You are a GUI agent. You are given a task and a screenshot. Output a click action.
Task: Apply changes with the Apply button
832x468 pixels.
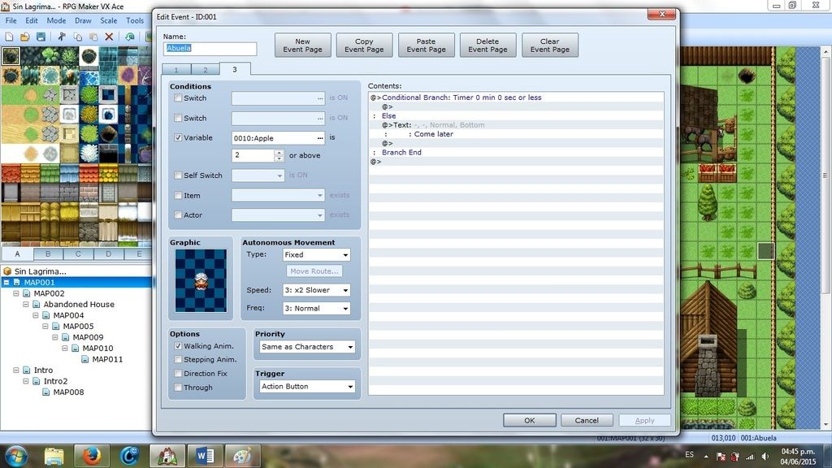(x=644, y=420)
